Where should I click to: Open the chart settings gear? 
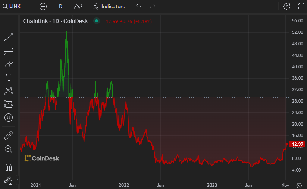(287, 6)
